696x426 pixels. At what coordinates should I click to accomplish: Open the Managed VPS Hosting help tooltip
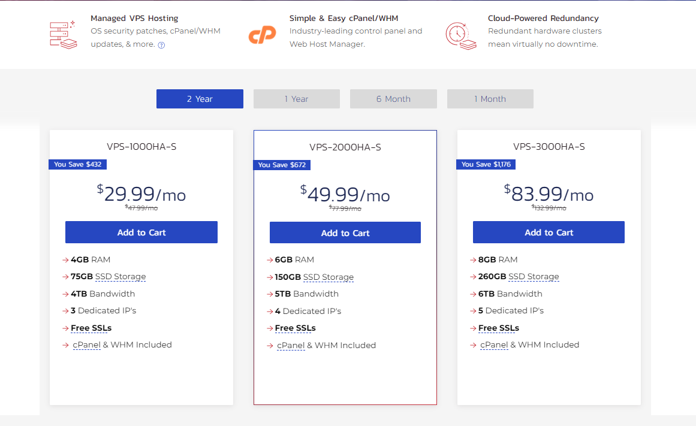[161, 44]
